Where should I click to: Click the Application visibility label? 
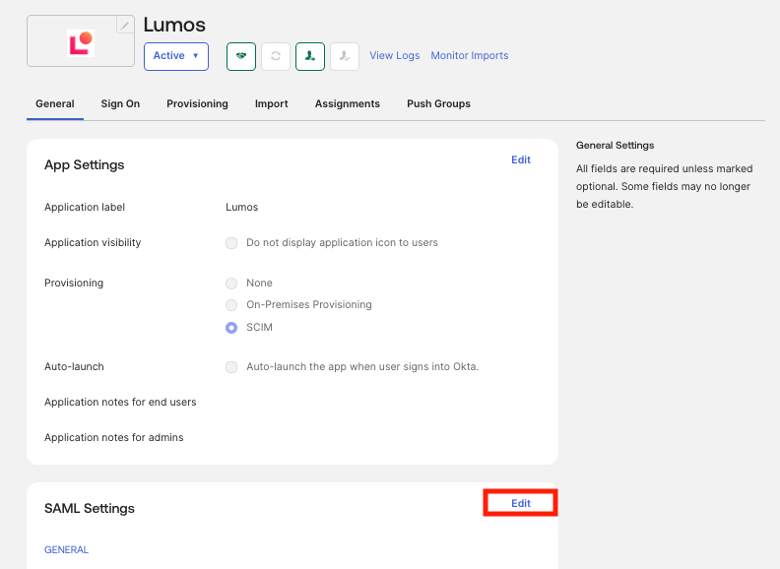click(x=93, y=243)
